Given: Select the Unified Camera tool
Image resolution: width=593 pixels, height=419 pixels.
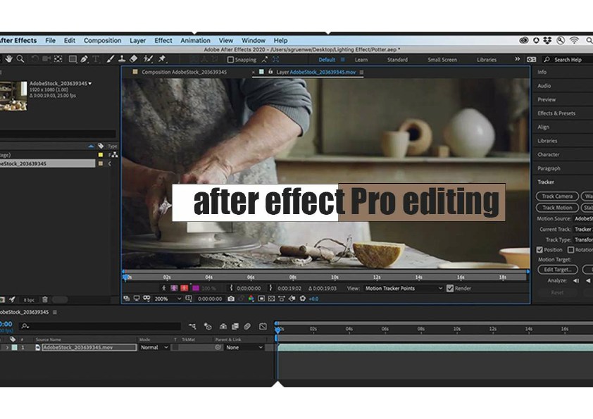Looking at the screenshot, I should pyautogui.click(x=46, y=59).
